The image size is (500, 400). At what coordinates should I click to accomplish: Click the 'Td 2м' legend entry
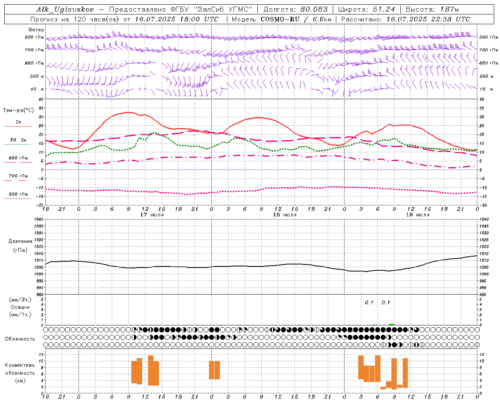[x=18, y=140]
